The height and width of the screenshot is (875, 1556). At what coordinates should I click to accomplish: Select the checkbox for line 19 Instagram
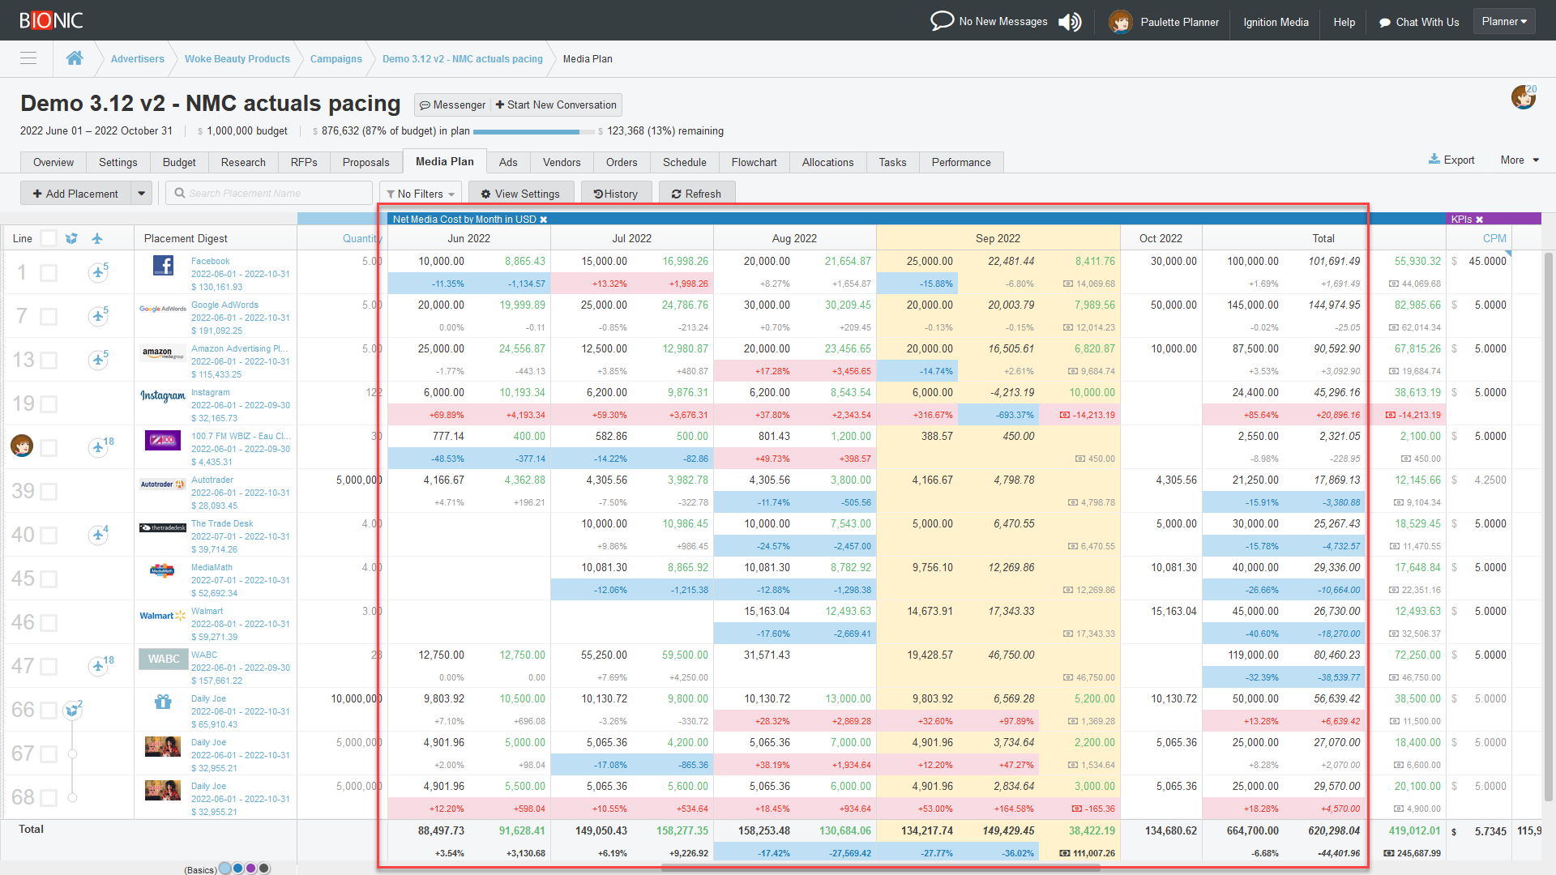click(x=49, y=404)
